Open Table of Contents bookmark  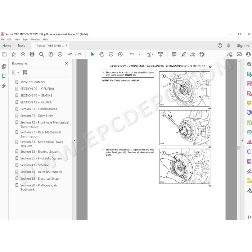(32, 82)
